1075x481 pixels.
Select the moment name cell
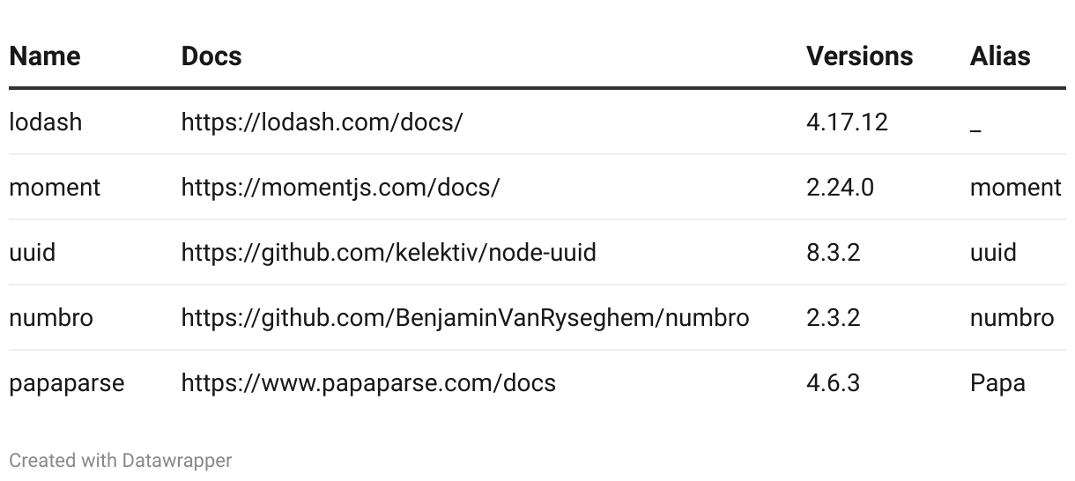[55, 187]
